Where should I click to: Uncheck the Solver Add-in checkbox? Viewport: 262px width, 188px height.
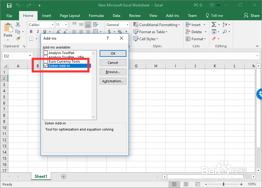pyautogui.click(x=46, y=66)
